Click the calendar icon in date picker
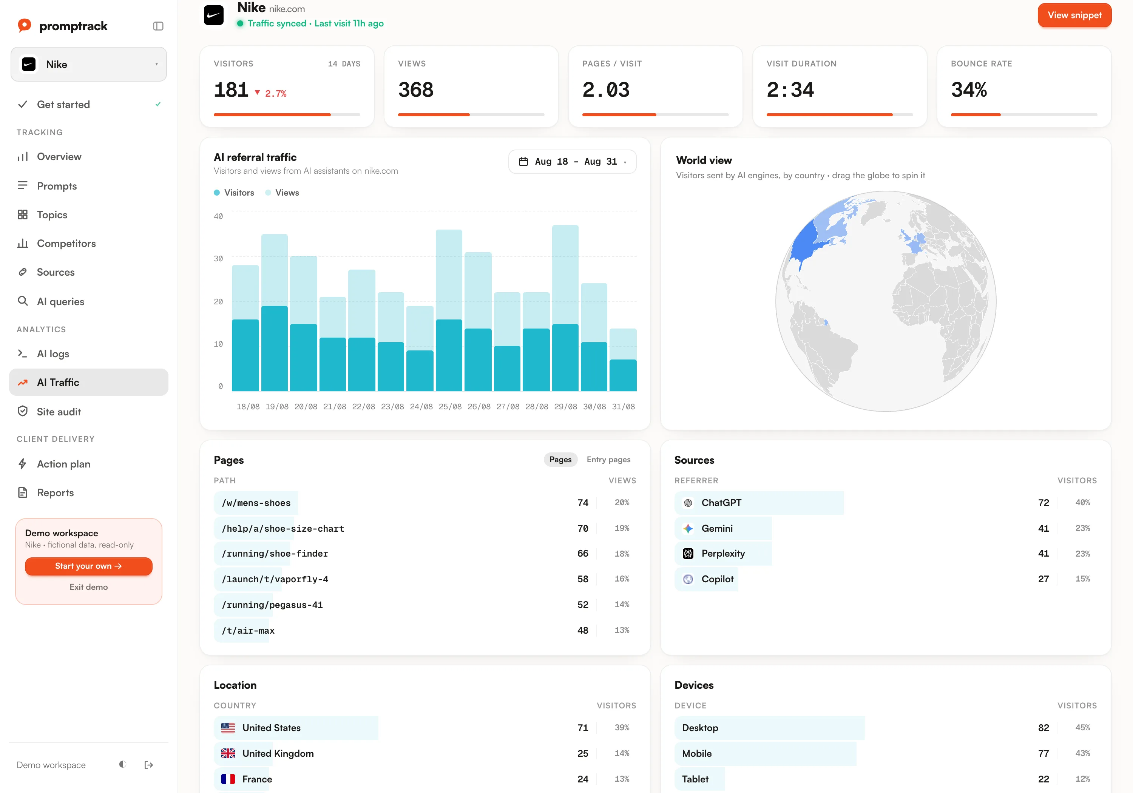 pos(523,161)
